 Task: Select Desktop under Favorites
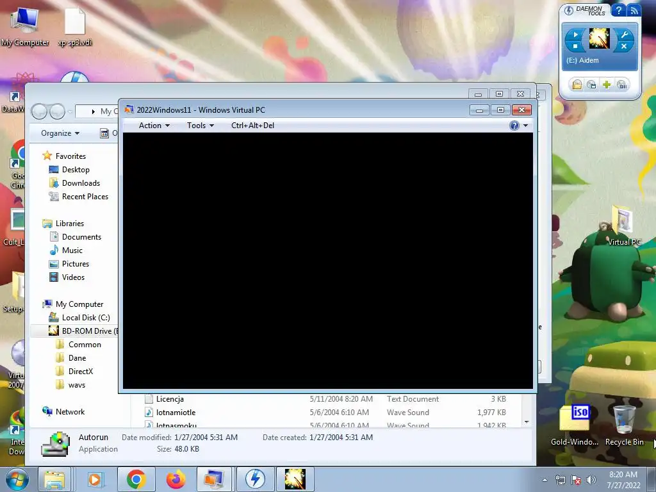pos(76,169)
